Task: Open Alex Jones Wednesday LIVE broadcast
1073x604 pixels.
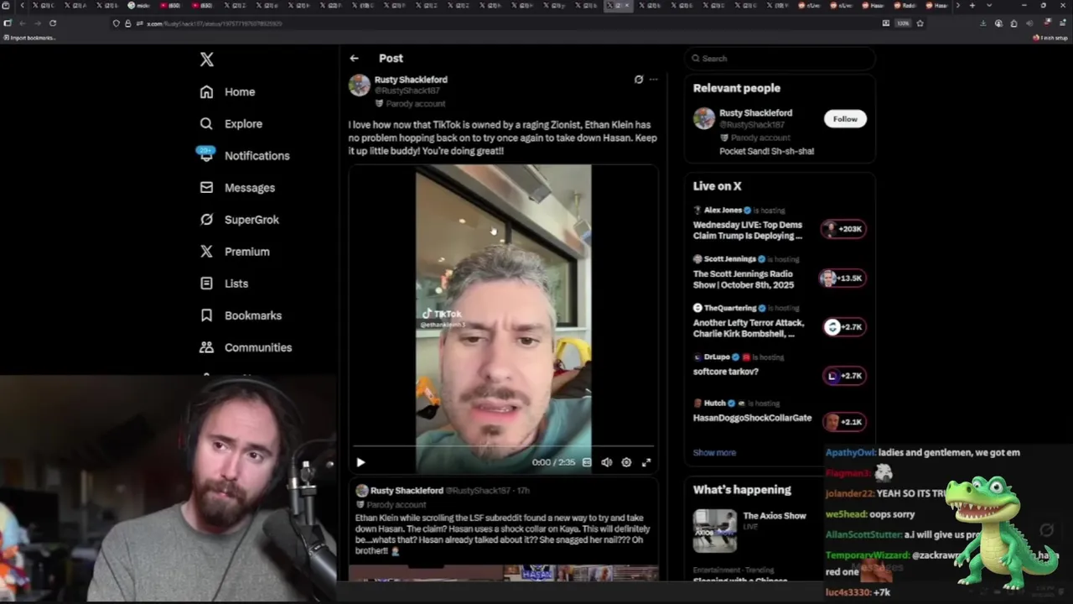Action: tap(748, 231)
